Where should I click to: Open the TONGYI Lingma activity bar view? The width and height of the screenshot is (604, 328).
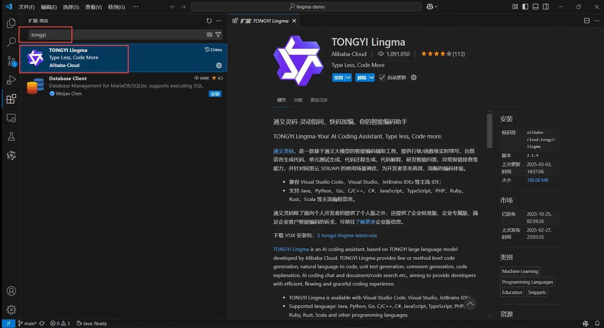pyautogui.click(x=11, y=156)
